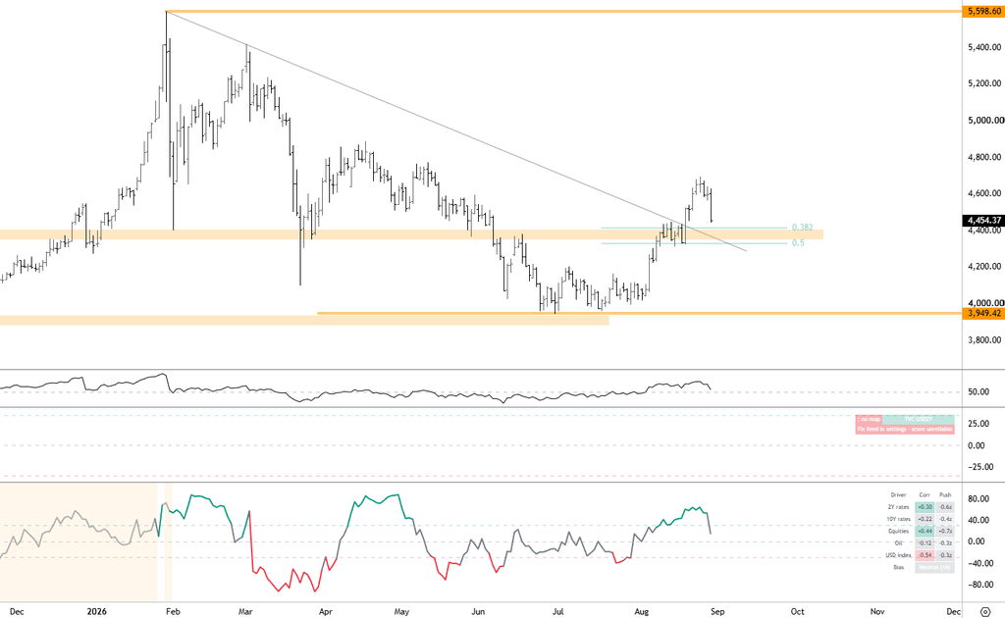This screenshot has height=618, width=1005.
Task: Click the Equities correlation cell +0.44
Action: pos(925,531)
